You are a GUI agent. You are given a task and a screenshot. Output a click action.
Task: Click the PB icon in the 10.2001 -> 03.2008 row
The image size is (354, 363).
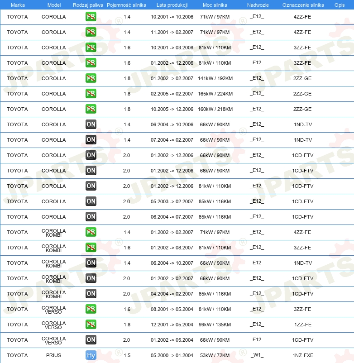point(91,48)
